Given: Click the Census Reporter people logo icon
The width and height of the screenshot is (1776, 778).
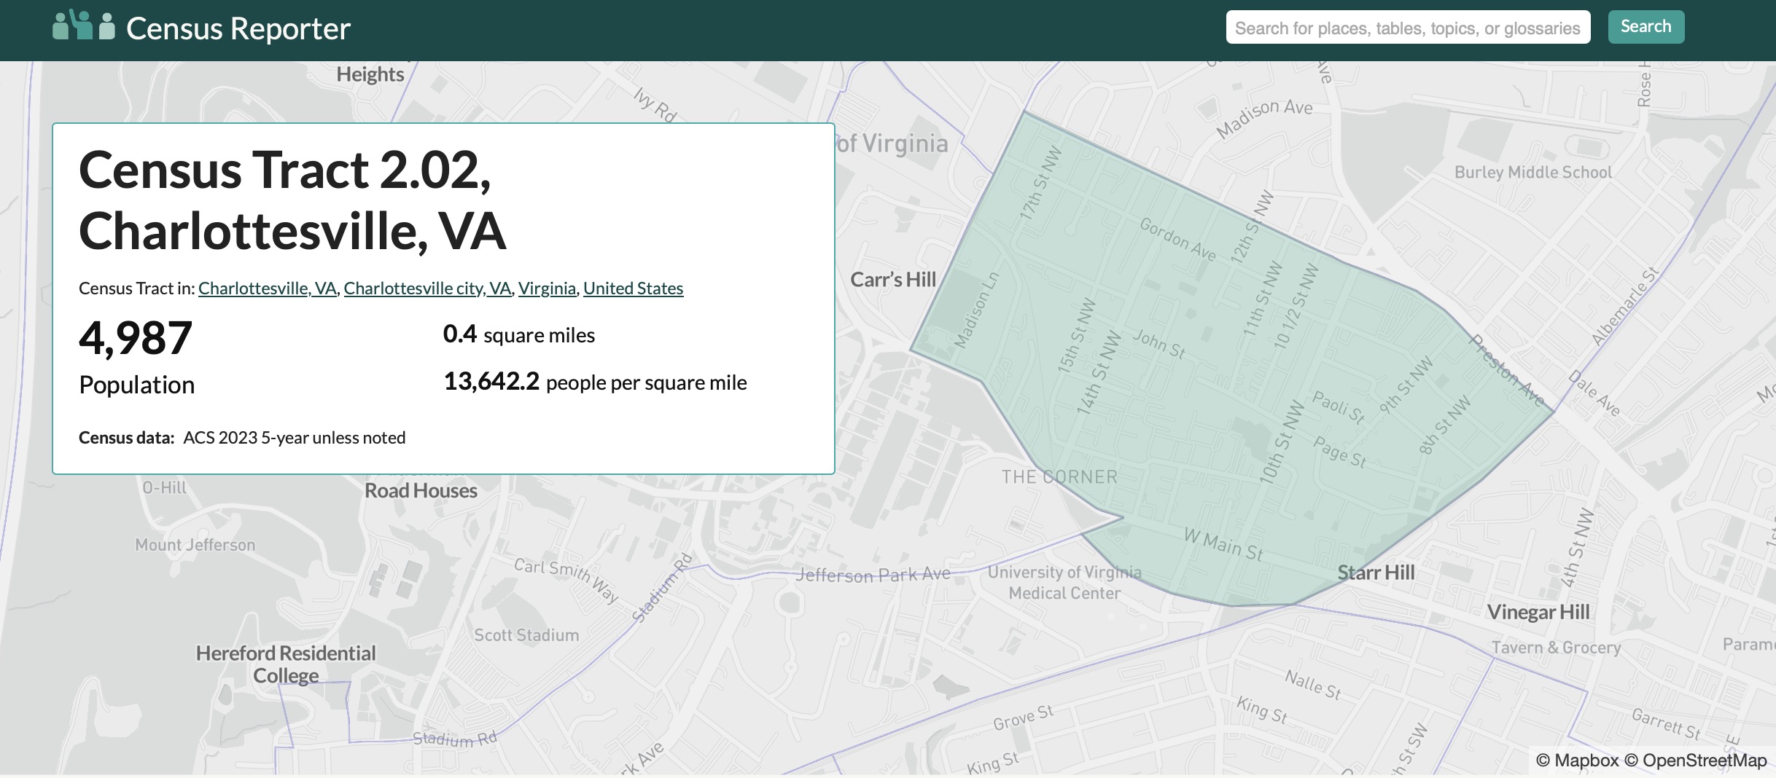Looking at the screenshot, I should [84, 26].
